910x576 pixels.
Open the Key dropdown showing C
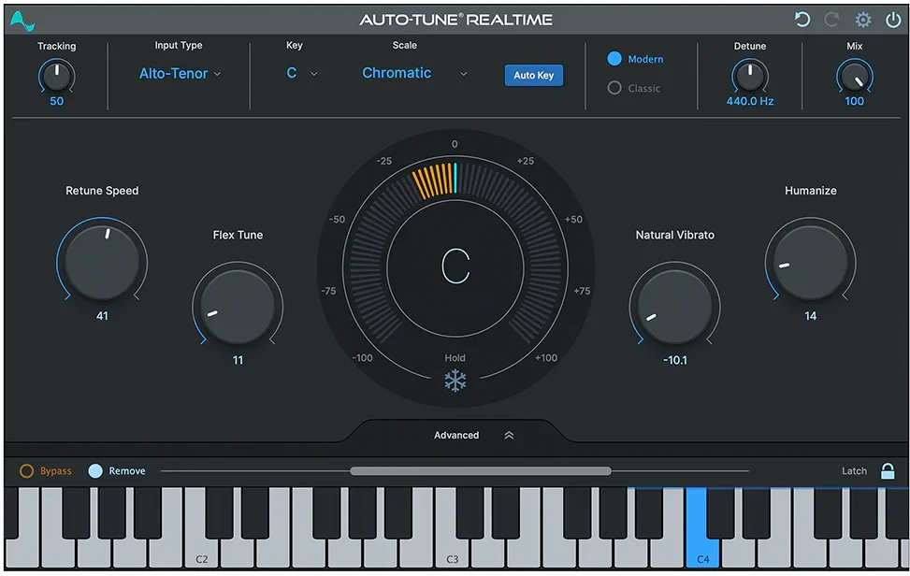point(301,74)
